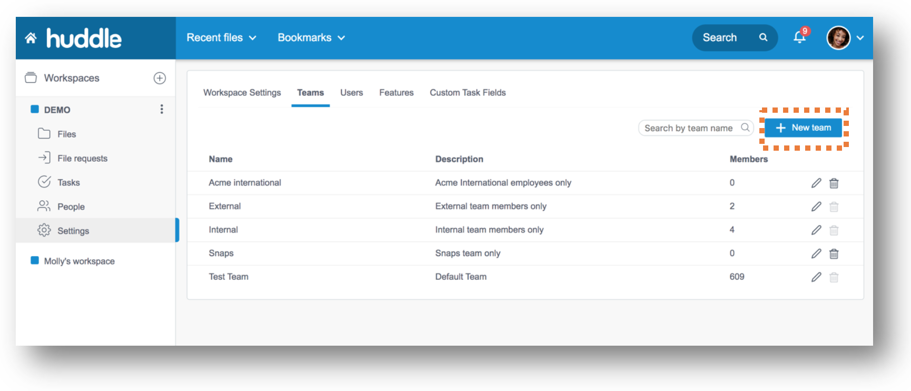Open Files in DEMO workspace
Viewport: 911px width, 391px height.
point(66,134)
